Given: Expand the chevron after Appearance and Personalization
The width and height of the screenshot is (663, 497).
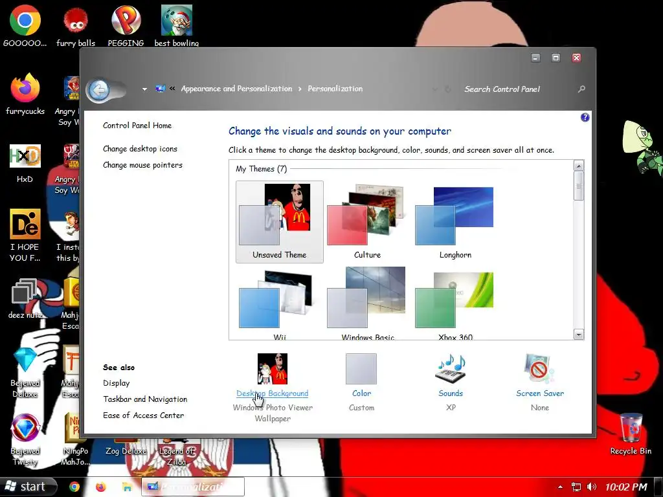Looking at the screenshot, I should point(300,89).
